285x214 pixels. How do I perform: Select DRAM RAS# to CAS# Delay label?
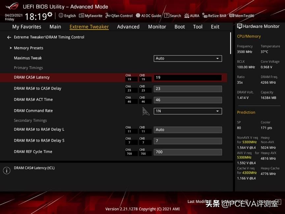point(38,88)
